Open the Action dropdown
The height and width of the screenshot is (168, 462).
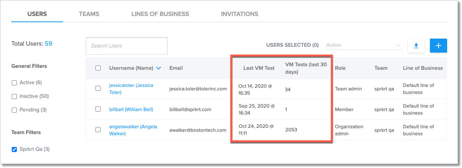click(x=363, y=45)
